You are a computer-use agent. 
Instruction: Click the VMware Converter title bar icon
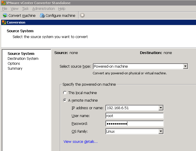(4, 3)
